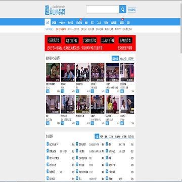
Task: Select the rightmost tab in lower list section
Action: 131,136
